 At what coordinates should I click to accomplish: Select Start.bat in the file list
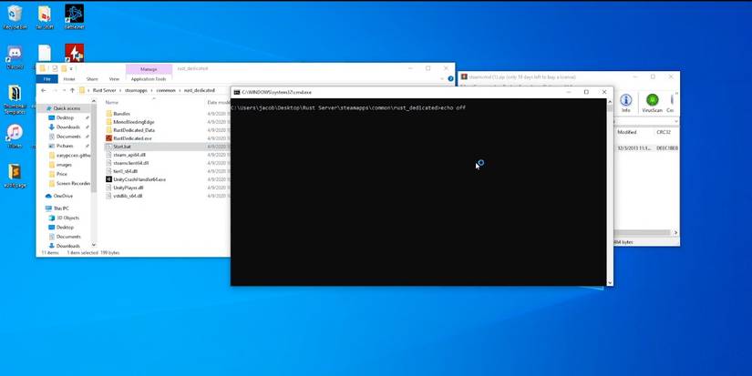122,146
